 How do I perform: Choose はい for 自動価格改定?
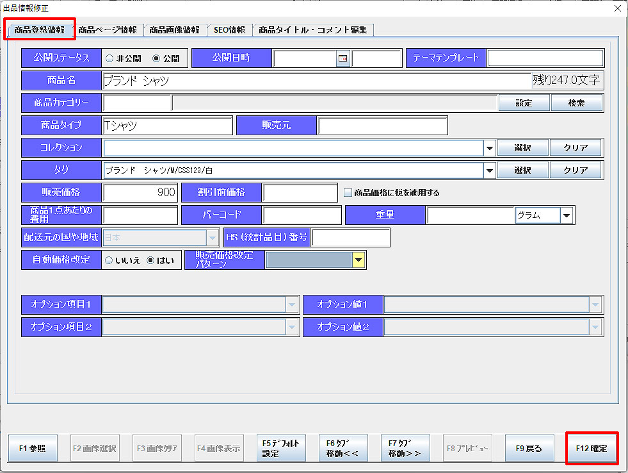pos(151,260)
